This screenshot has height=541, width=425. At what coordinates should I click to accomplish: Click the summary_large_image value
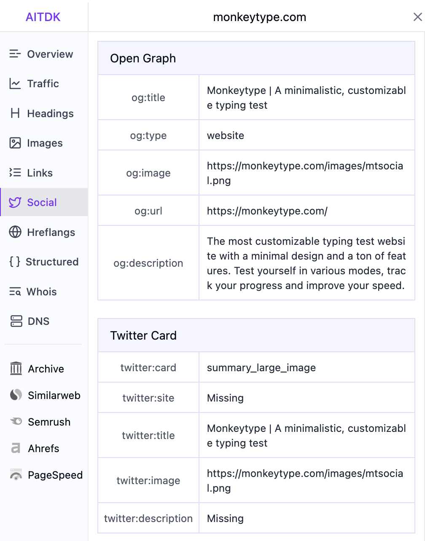pos(261,367)
